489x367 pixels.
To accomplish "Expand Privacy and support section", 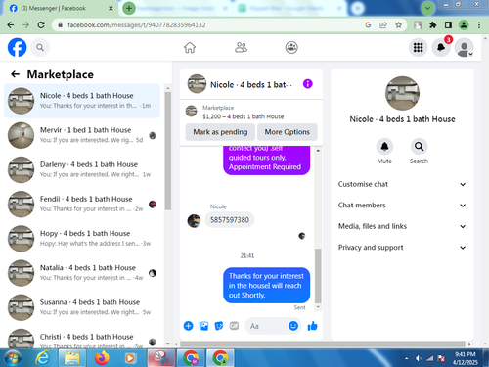I will pyautogui.click(x=402, y=248).
